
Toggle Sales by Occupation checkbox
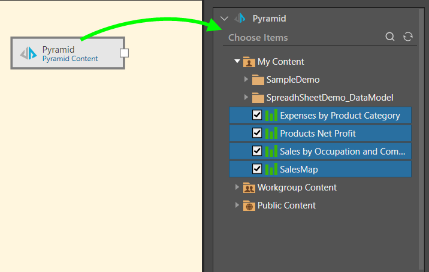257,151
